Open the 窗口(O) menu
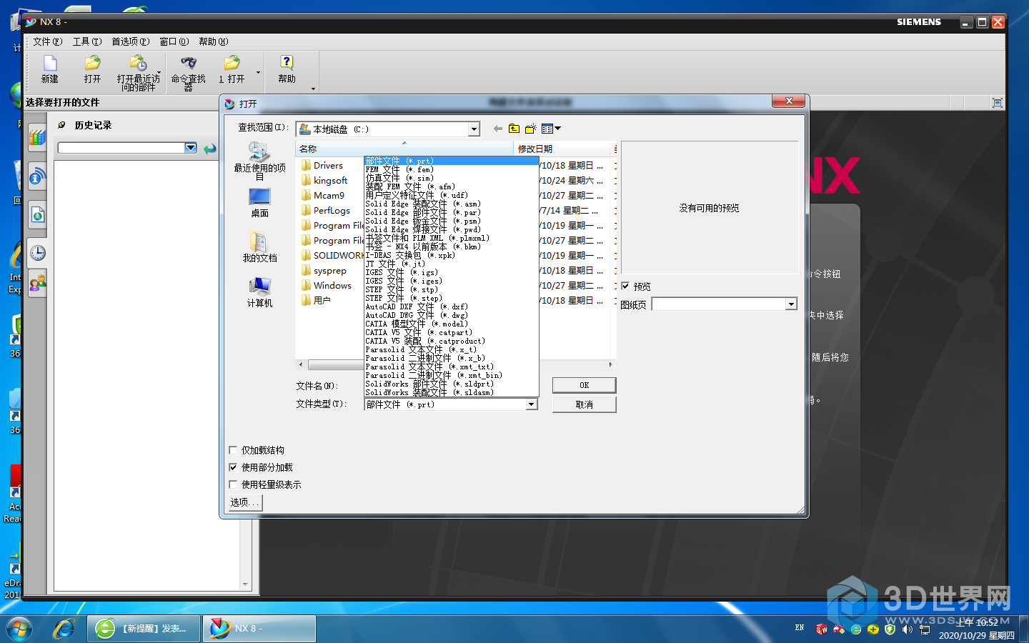The height and width of the screenshot is (643, 1029). click(x=174, y=41)
